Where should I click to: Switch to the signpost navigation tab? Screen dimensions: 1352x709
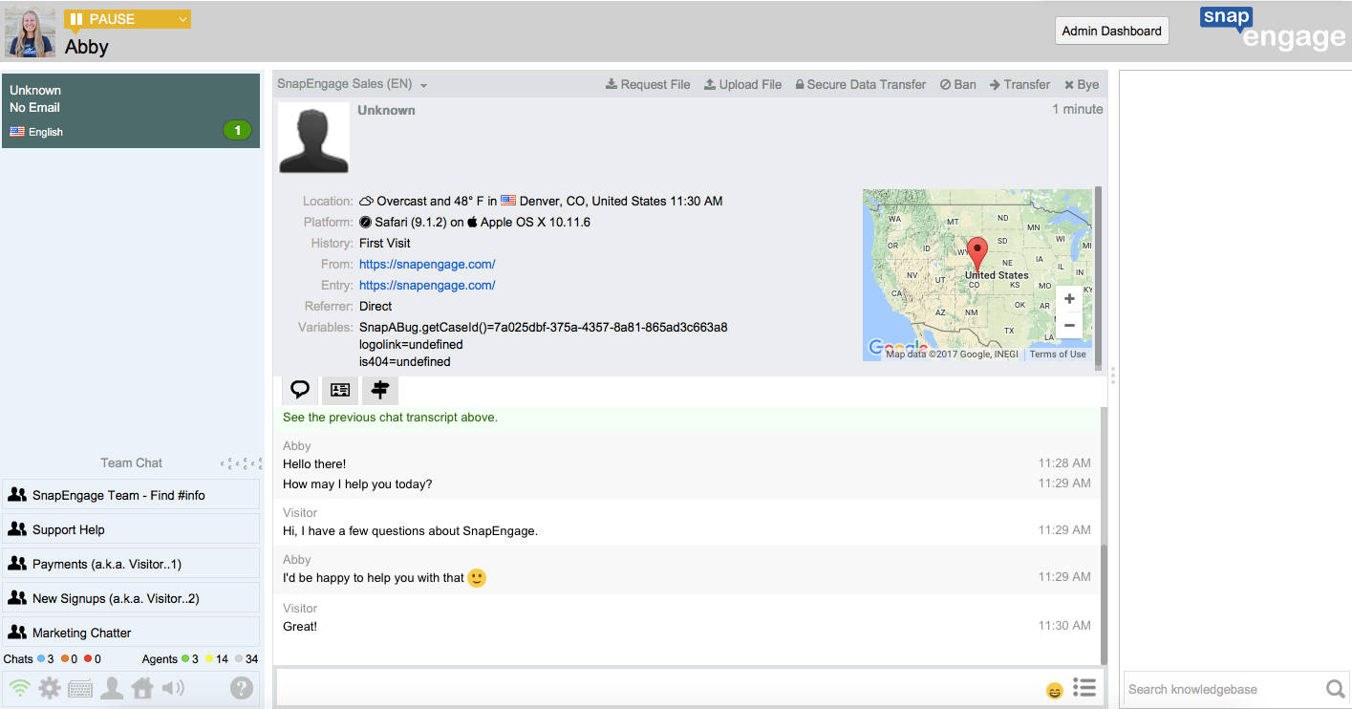380,390
